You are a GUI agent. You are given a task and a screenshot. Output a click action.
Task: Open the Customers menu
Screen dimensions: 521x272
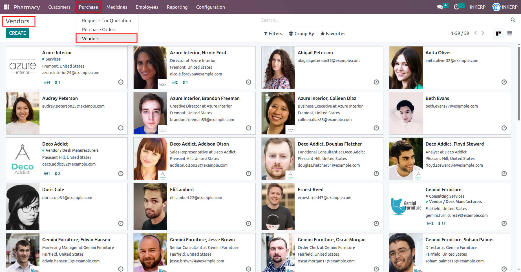click(59, 7)
